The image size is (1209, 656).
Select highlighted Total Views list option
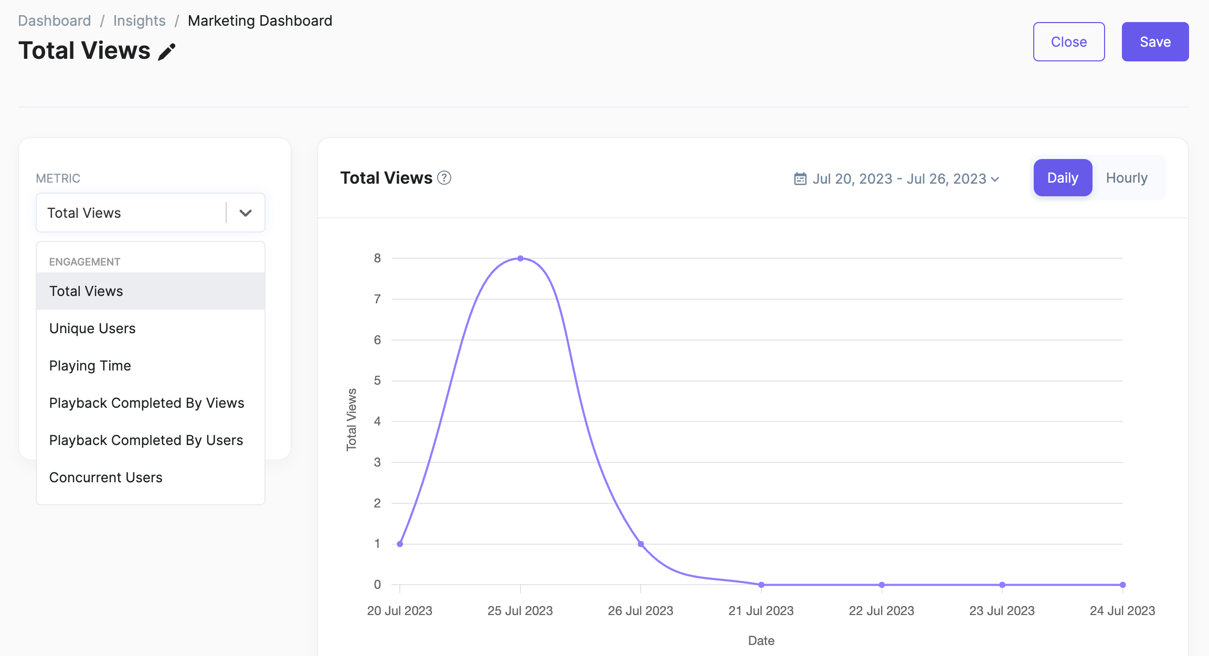click(x=86, y=291)
